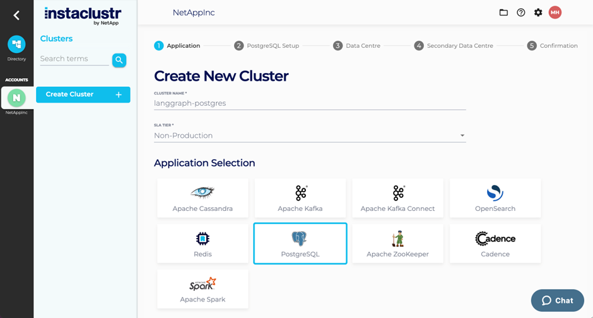The image size is (593, 318).
Task: Open the settings gear icon
Action: click(537, 13)
